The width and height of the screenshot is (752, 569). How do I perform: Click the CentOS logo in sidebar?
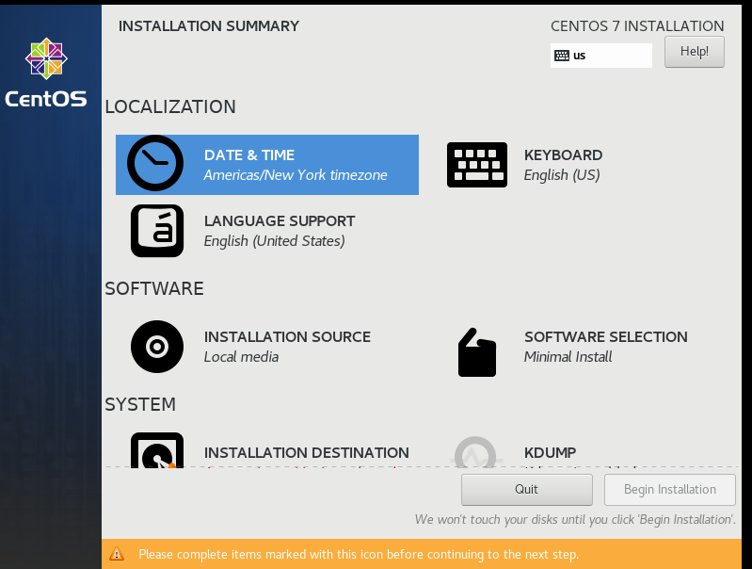[x=46, y=72]
